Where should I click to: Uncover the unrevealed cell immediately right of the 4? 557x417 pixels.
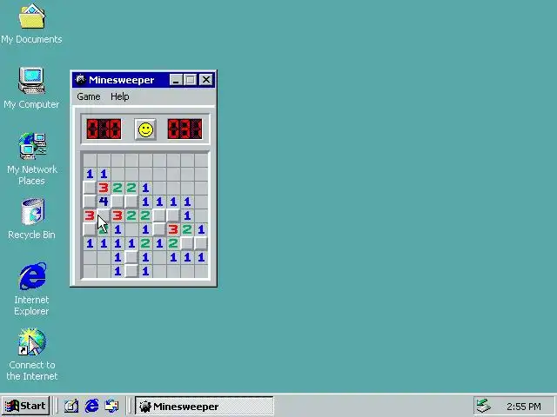click(x=117, y=202)
